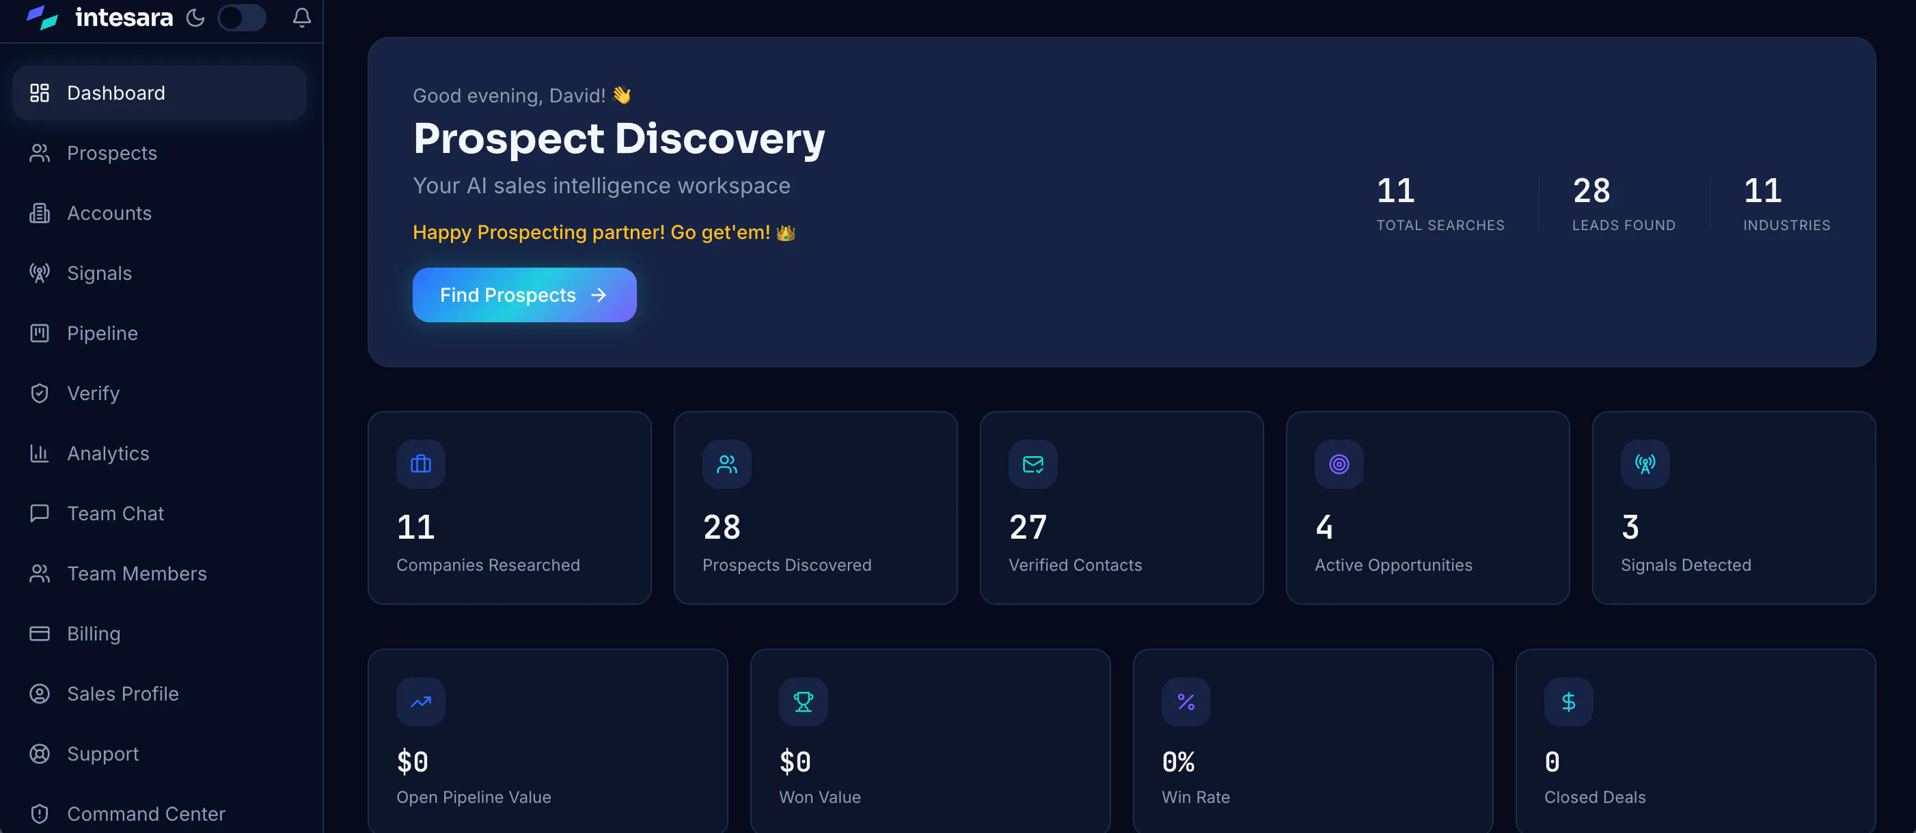Screen dimensions: 1916x833
Task: Select Support in the sidebar
Action: pyautogui.click(x=159, y=754)
